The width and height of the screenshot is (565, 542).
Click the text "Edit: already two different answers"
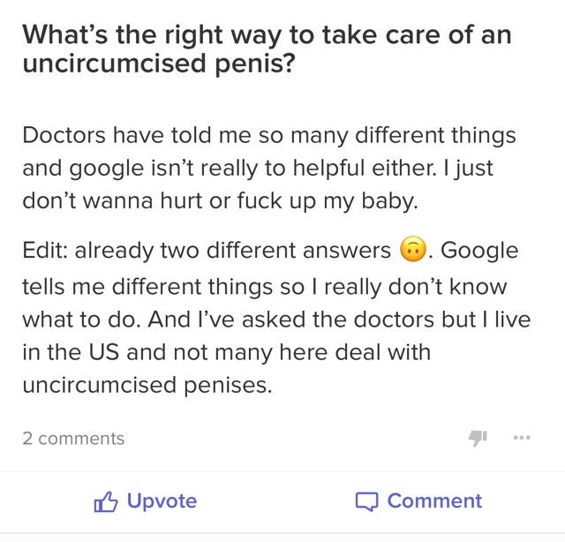pyautogui.click(x=207, y=250)
